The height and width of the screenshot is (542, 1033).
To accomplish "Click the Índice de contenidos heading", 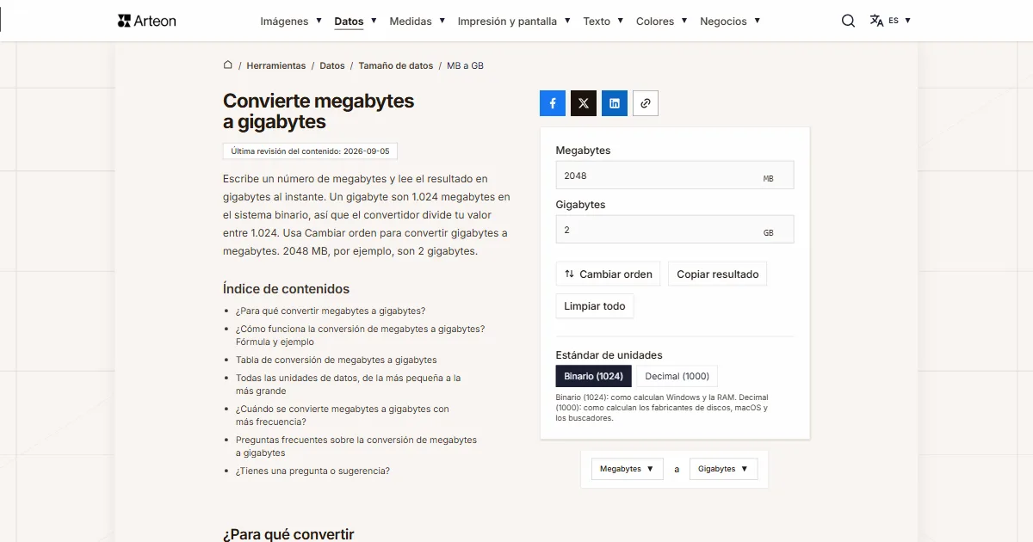I will (x=286, y=289).
